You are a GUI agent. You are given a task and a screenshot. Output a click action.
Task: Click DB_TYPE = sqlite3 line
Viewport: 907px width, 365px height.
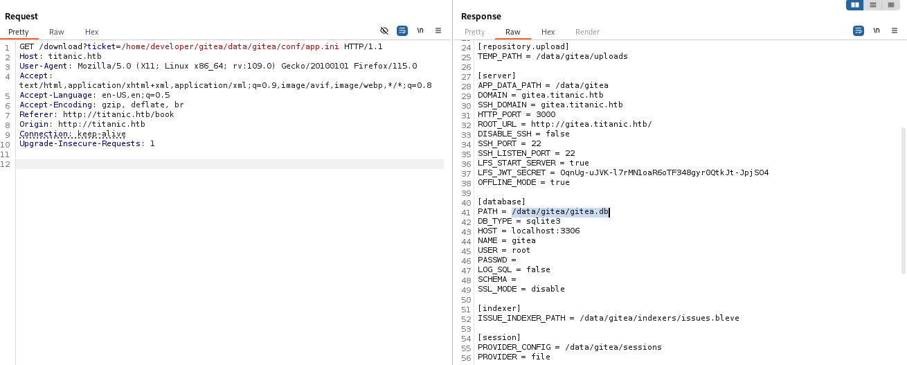(x=519, y=221)
